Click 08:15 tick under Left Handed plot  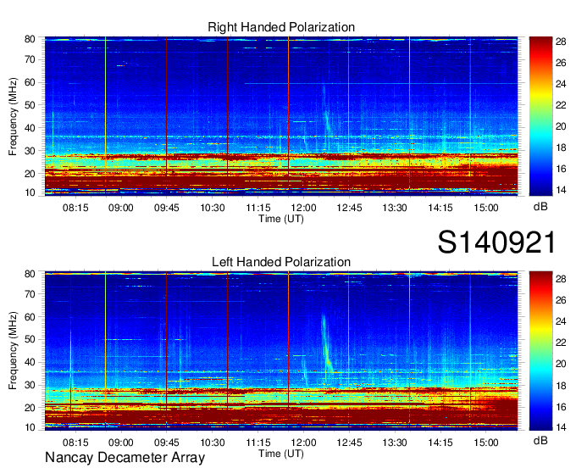(75, 443)
